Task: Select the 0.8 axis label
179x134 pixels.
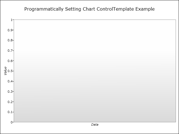Action: tap(10, 40)
